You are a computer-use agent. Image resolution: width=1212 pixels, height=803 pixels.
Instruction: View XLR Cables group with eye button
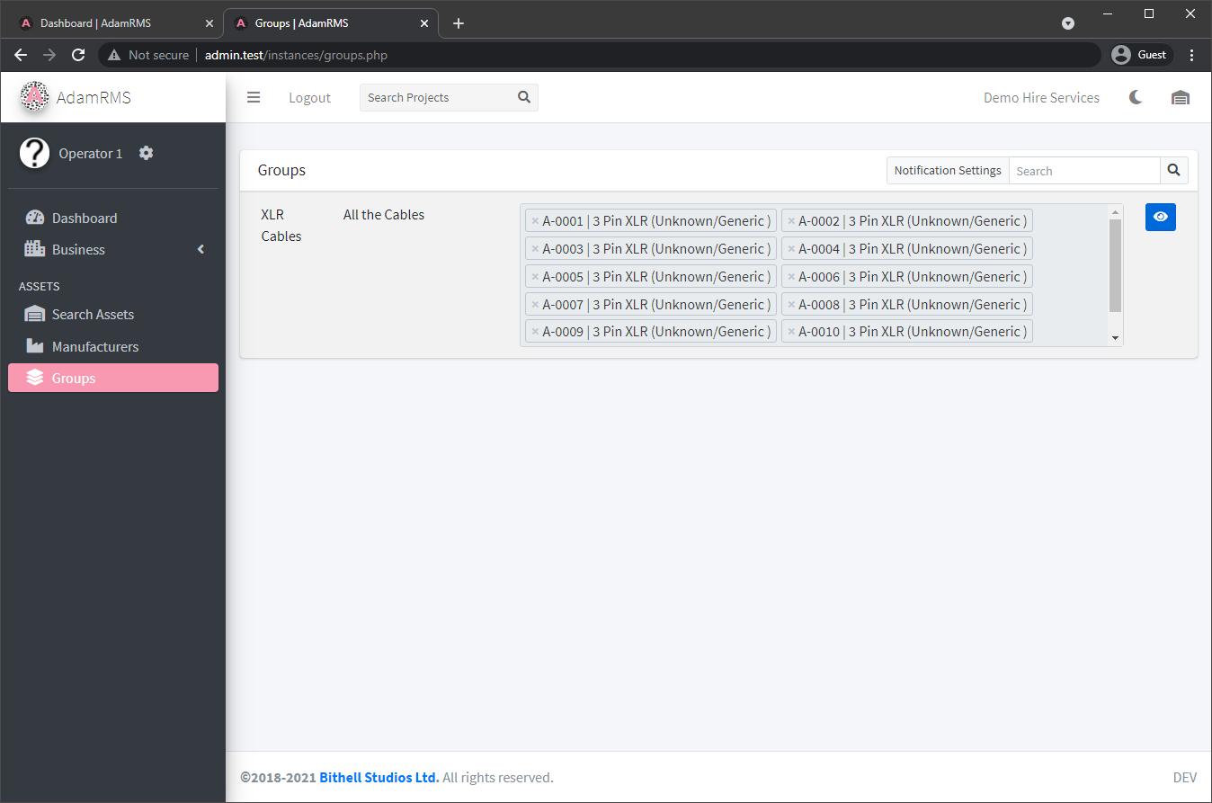pyautogui.click(x=1160, y=217)
